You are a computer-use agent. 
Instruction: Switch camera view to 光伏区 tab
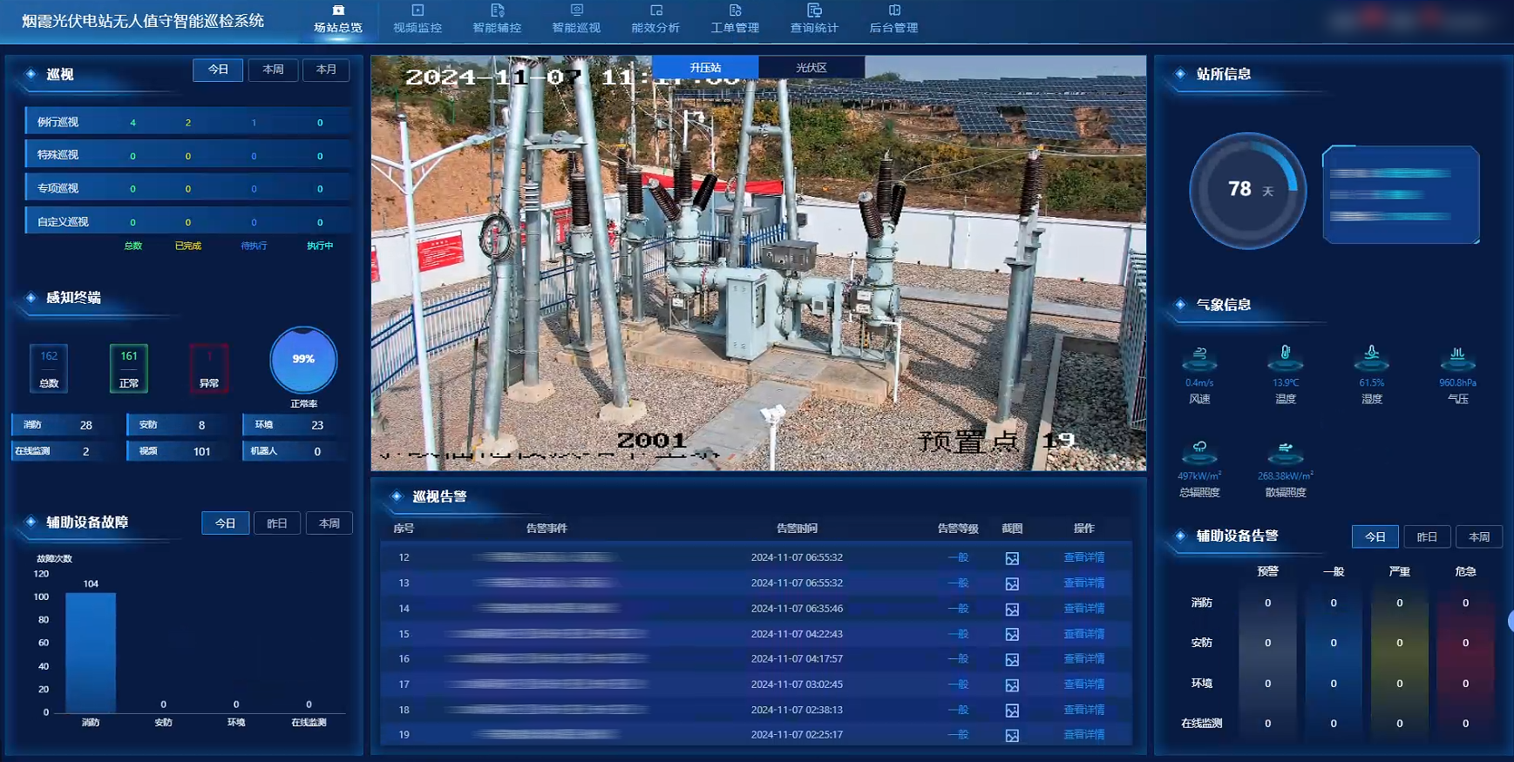click(x=811, y=67)
